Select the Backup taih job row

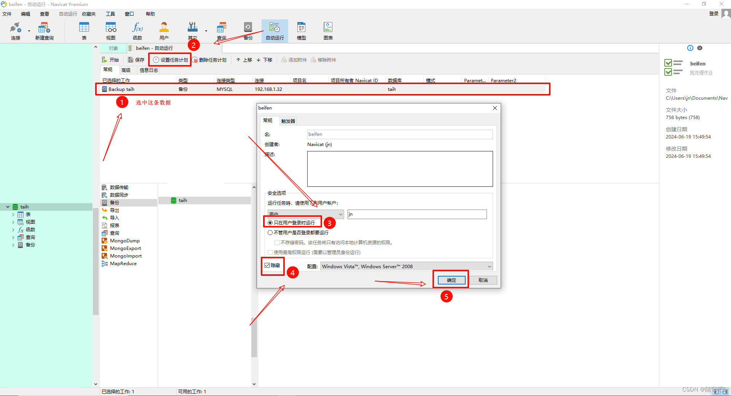click(x=322, y=89)
